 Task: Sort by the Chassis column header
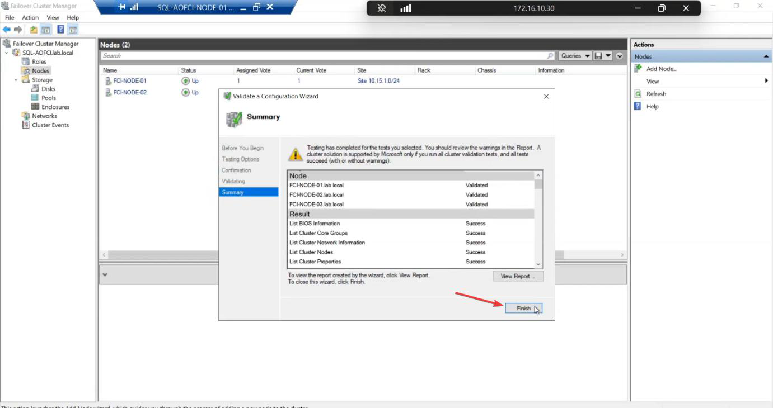point(506,70)
